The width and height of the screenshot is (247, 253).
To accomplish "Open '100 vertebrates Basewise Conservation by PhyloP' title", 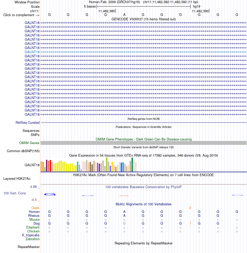I will point(144,187).
